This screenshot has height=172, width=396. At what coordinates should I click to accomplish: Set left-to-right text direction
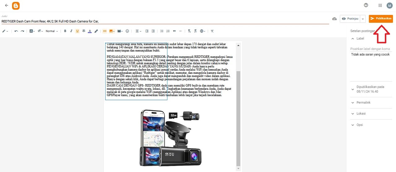coord(189,31)
